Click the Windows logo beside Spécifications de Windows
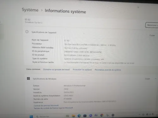Screen dimensions: 158x118 point(28,78)
